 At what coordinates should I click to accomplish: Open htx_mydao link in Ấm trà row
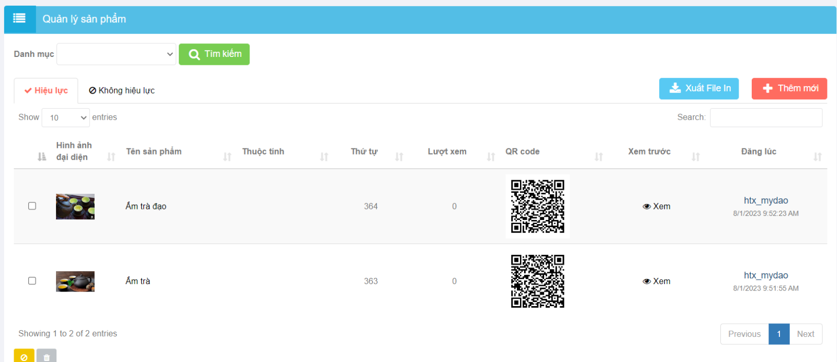point(766,275)
